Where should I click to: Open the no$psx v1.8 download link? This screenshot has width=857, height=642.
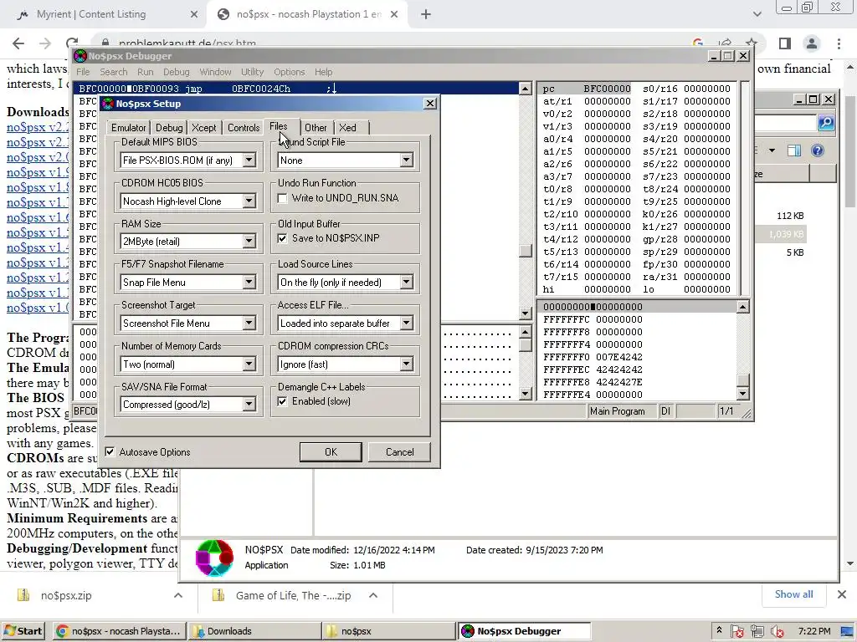[x=38, y=187]
